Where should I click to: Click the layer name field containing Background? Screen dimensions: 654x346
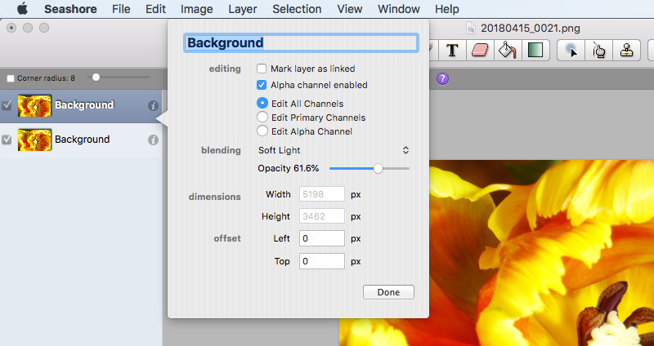pos(301,43)
